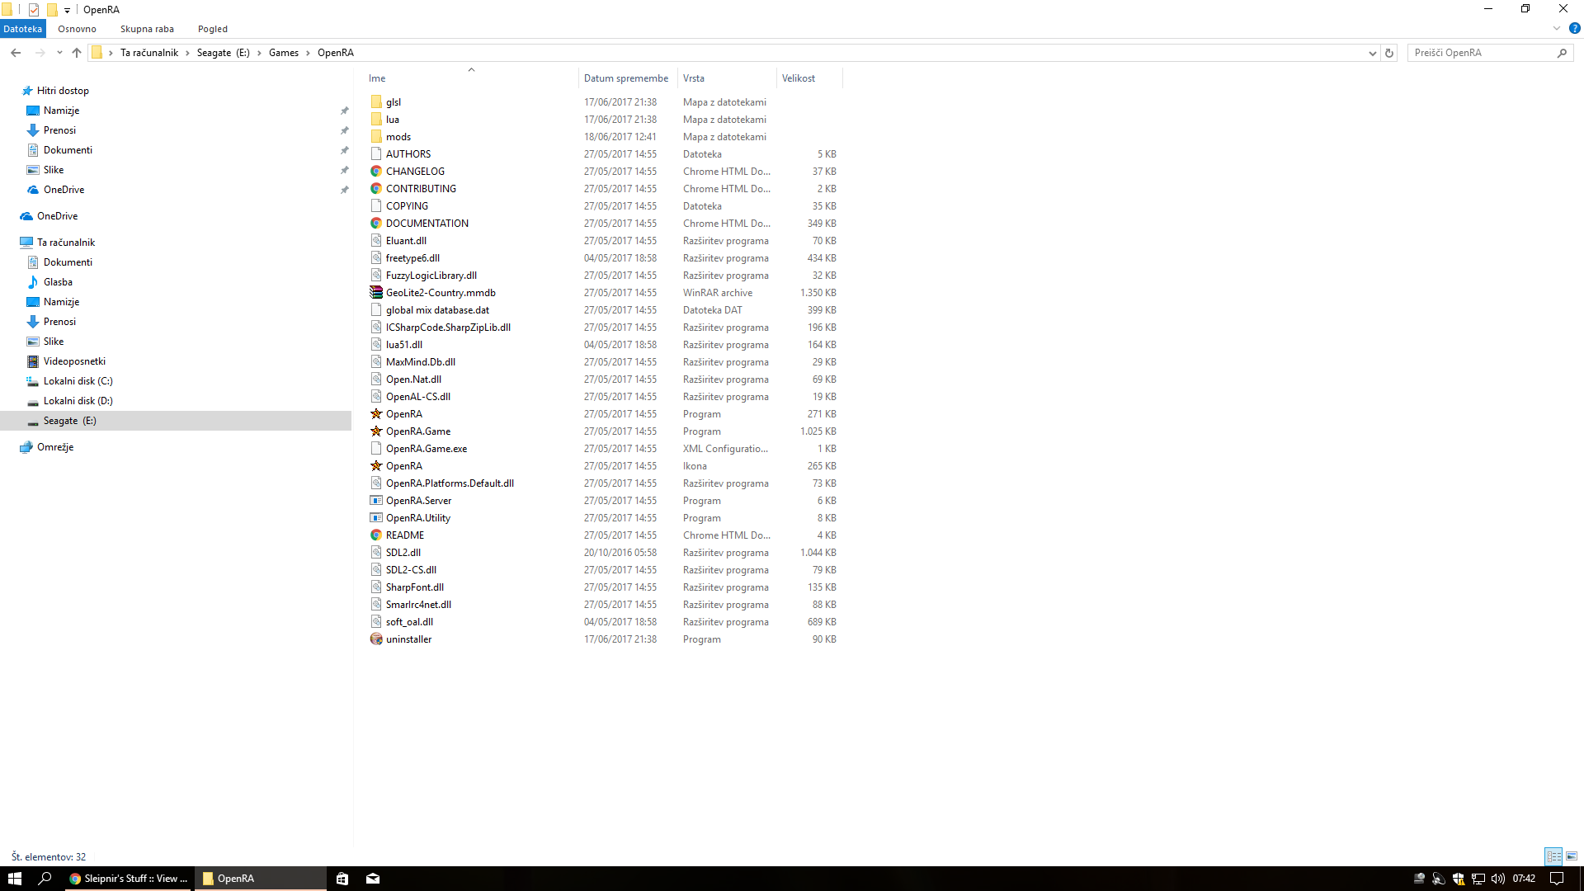
Task: Switch to large icons view layout
Action: coord(1572,856)
